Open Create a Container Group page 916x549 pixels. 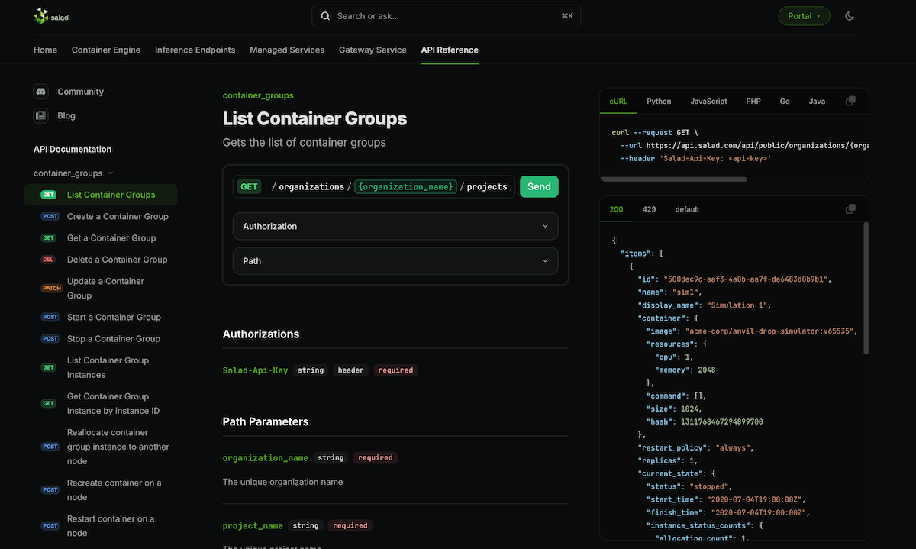(x=118, y=217)
